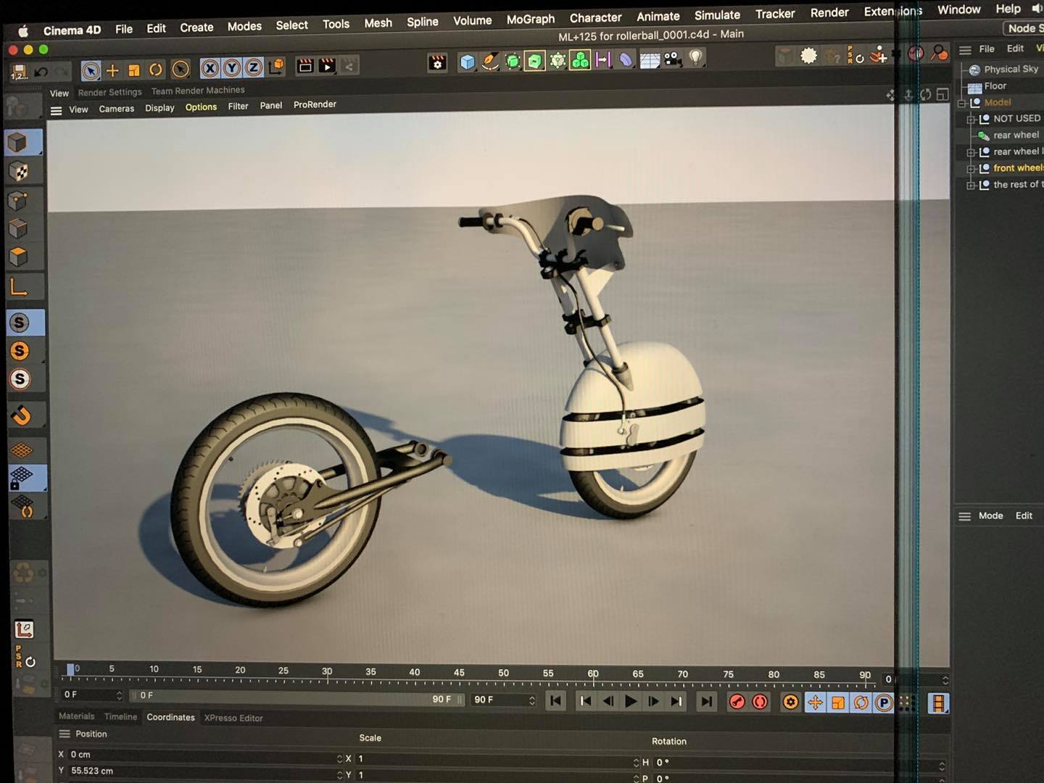The width and height of the screenshot is (1044, 783).
Task: Click the timeline playhead at frame 0
Action: (x=71, y=669)
